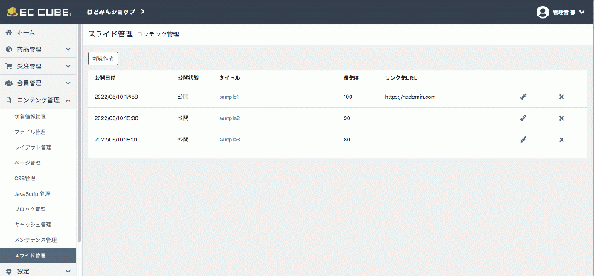Open CSS管理 submenu item
Image resolution: width=594 pixels, height=276 pixels.
point(25,179)
